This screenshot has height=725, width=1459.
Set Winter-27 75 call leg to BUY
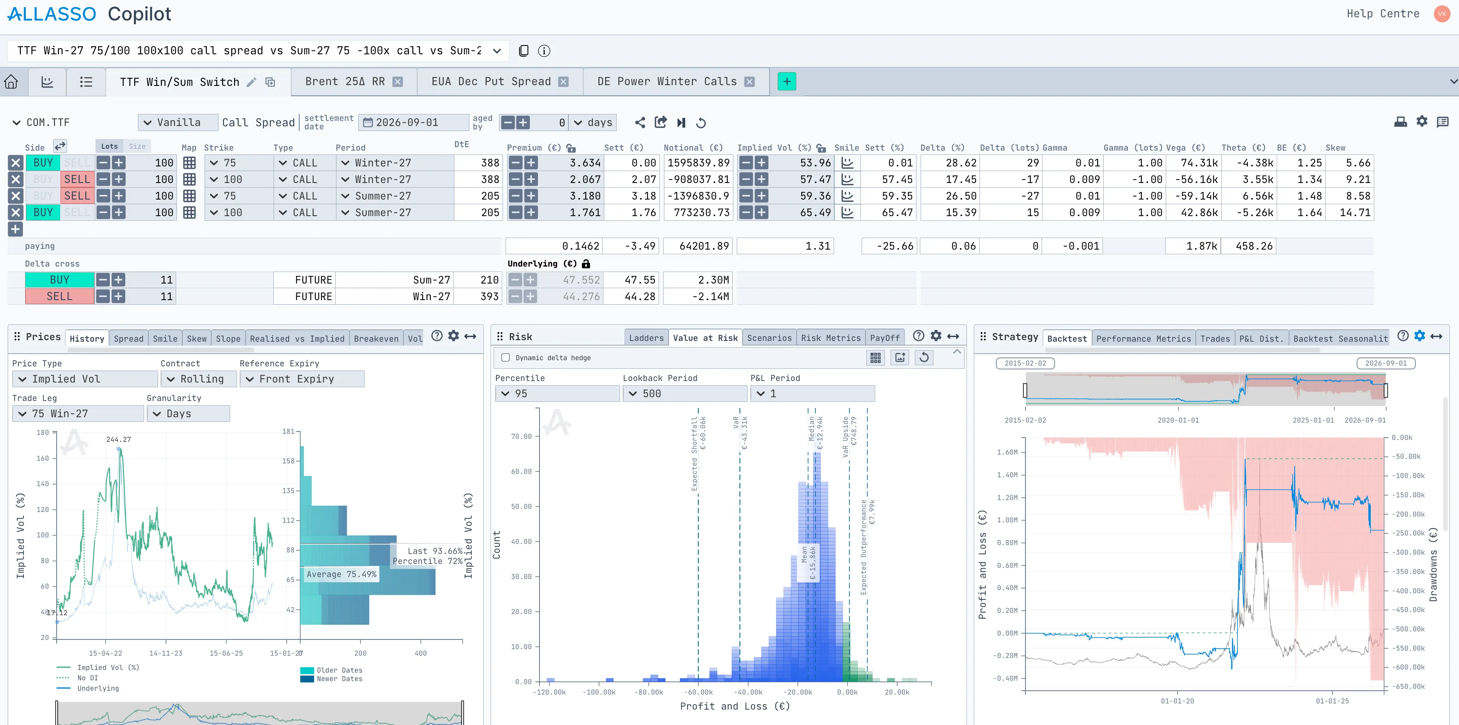pyautogui.click(x=43, y=163)
